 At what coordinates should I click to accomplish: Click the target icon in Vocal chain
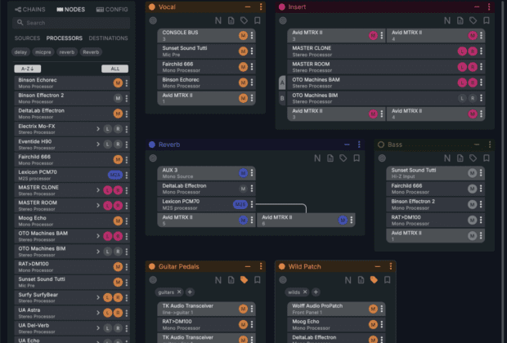(x=153, y=20)
